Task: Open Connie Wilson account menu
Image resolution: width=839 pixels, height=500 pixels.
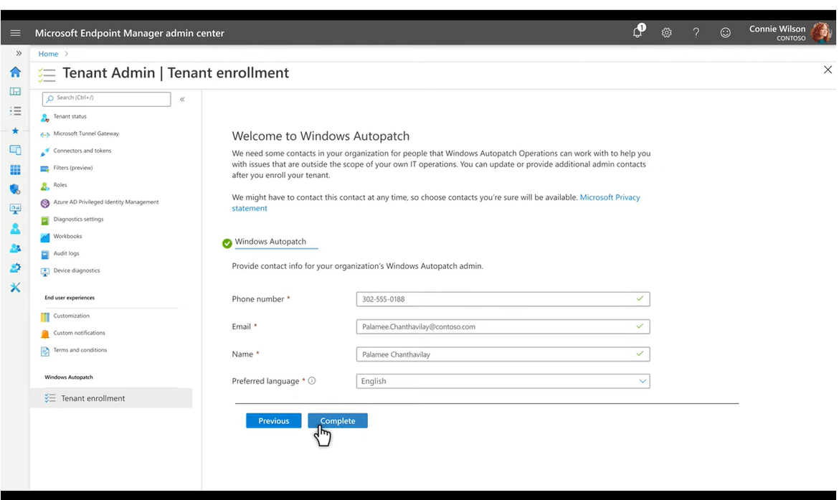Action: [790, 33]
